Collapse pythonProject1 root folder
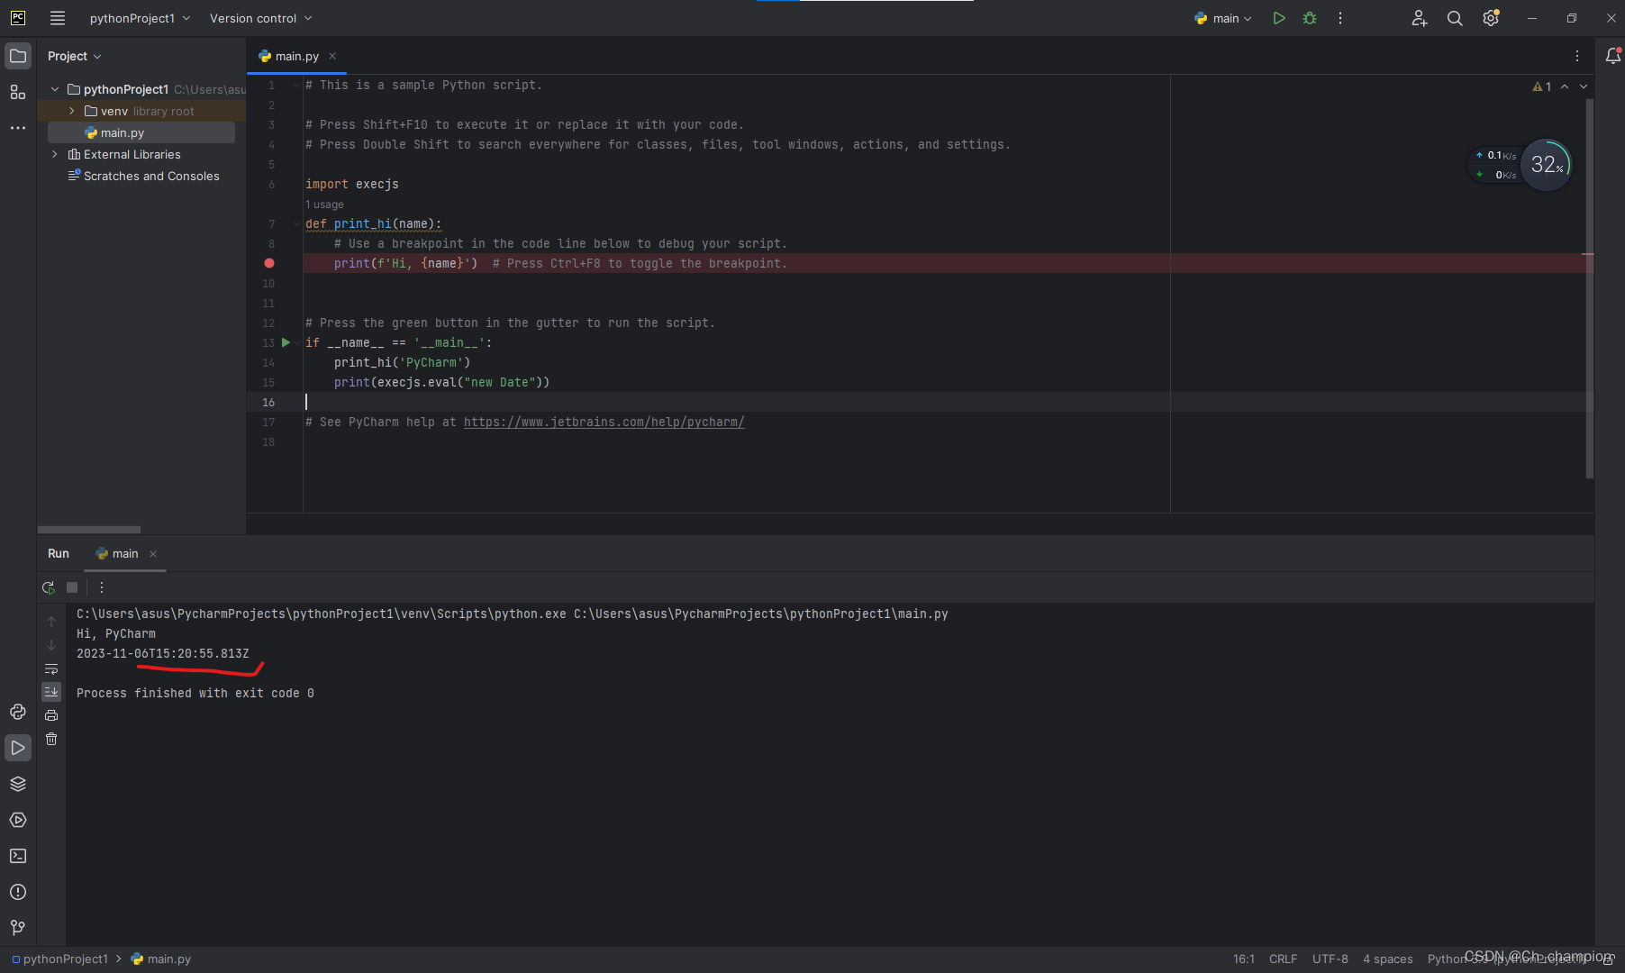 click(x=55, y=89)
